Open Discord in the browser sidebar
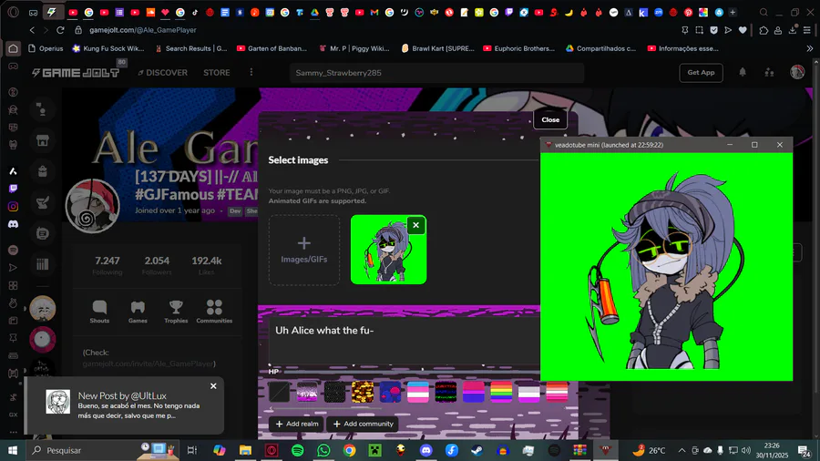Screen dimensions: 820x461 point(13,224)
